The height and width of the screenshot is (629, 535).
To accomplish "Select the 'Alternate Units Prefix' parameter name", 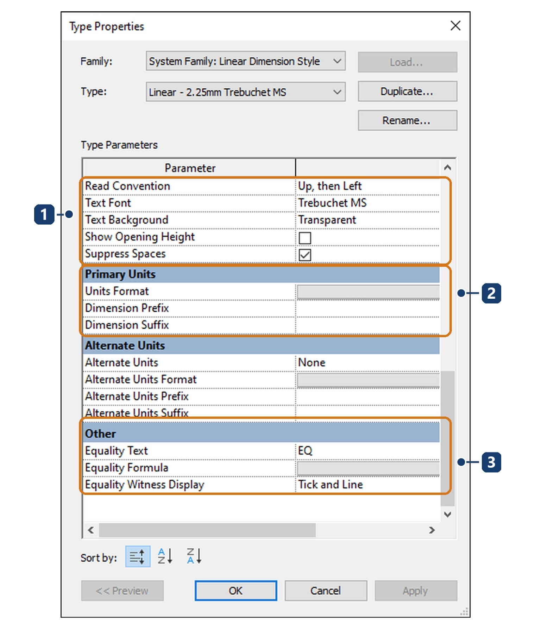I will click(137, 396).
